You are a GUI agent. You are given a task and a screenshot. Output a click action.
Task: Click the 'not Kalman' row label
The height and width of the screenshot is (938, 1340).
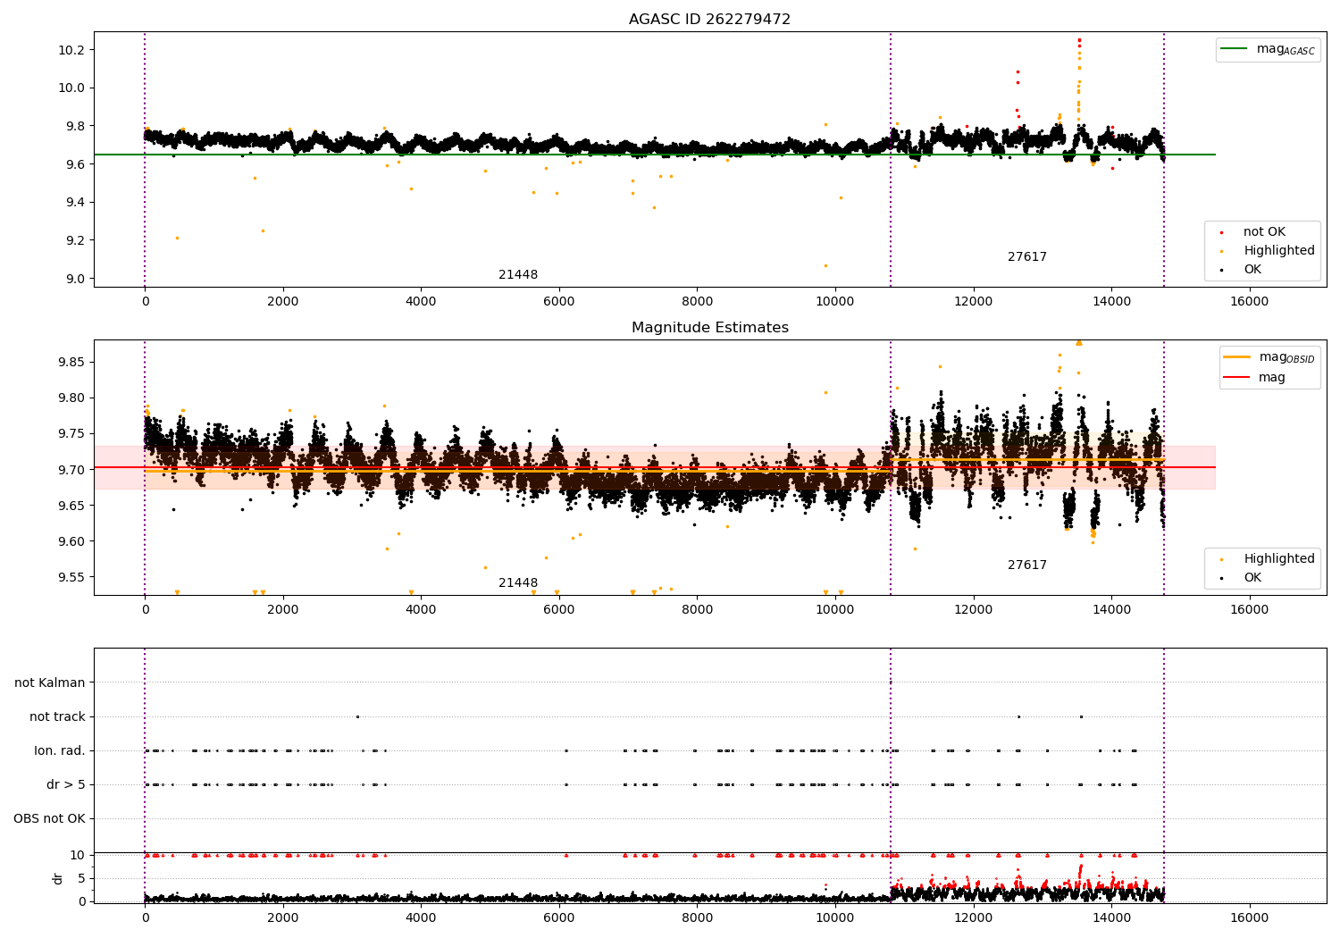(x=50, y=683)
